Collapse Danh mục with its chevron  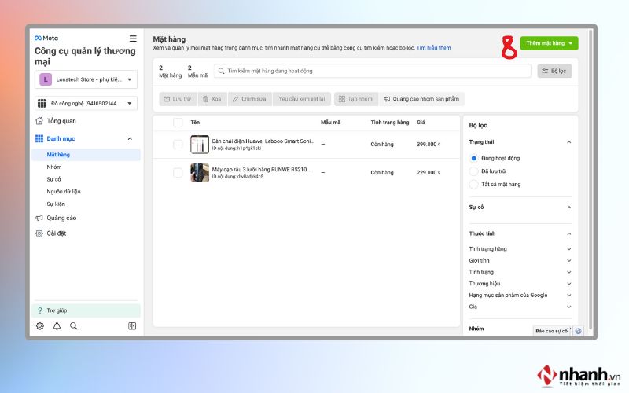pyautogui.click(x=130, y=139)
